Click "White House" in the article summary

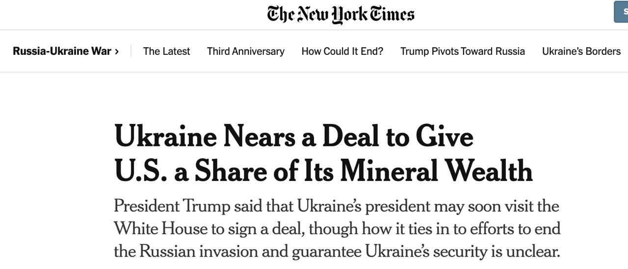[x=162, y=228]
